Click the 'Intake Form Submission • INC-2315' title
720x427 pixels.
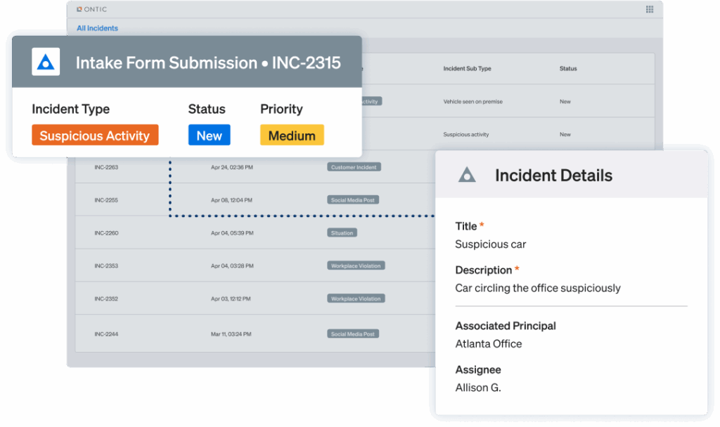(x=208, y=63)
